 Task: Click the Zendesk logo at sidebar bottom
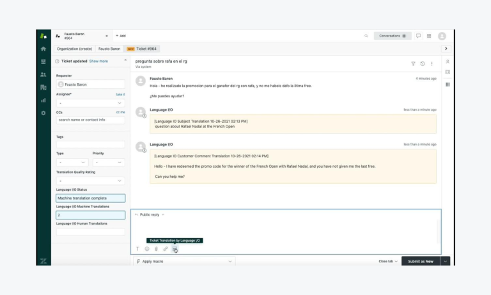coord(43,261)
